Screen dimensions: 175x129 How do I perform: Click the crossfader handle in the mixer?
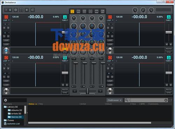[87, 91]
